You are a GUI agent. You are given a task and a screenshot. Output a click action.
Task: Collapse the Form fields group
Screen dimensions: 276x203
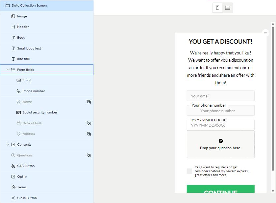coord(8,70)
